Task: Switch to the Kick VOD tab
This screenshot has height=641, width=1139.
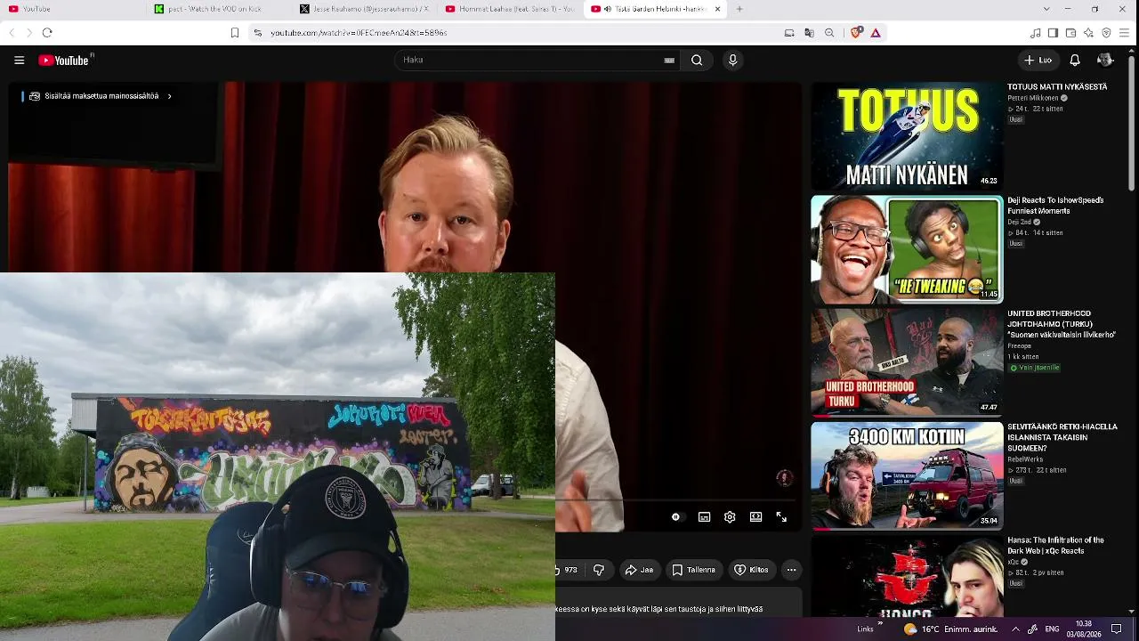Action: point(219,9)
